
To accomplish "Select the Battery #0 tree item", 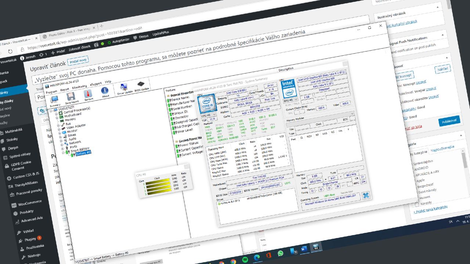I will pos(83,153).
